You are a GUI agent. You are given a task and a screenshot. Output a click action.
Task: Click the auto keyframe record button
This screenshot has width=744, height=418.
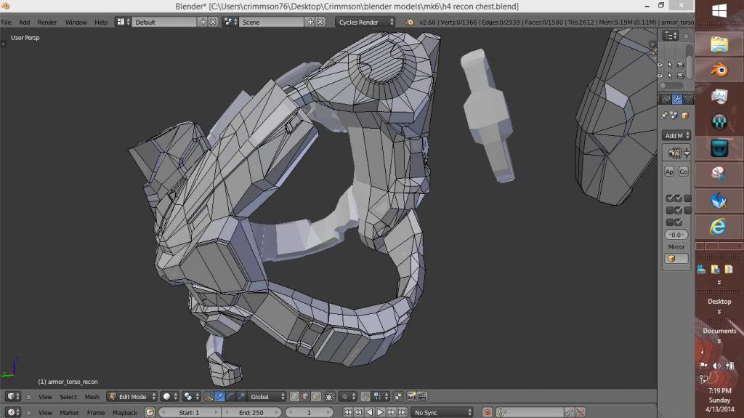tap(488, 413)
